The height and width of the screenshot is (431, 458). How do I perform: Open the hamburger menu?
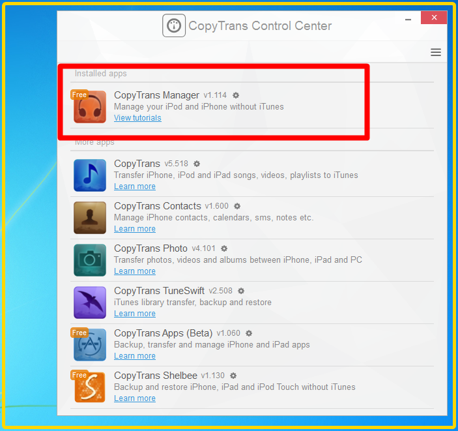435,52
